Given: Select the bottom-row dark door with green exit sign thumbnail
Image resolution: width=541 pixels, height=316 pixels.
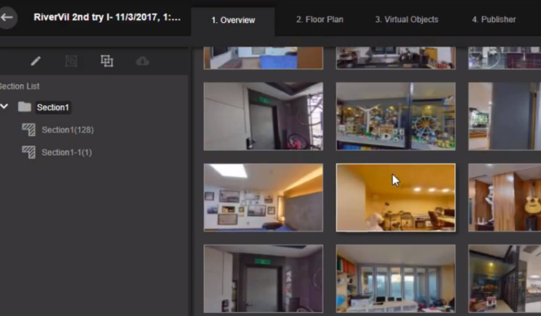Looking at the screenshot, I should (263, 279).
